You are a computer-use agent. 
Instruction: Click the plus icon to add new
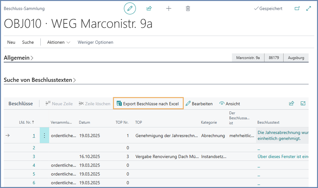(169, 8)
